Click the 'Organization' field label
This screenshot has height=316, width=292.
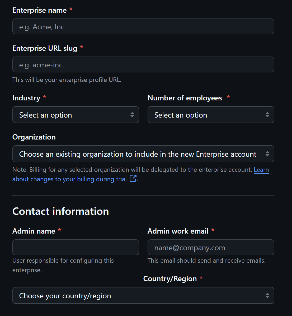34,137
